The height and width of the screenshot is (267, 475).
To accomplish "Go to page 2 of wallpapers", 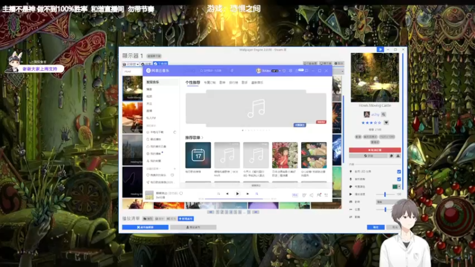I will [x=221, y=212].
